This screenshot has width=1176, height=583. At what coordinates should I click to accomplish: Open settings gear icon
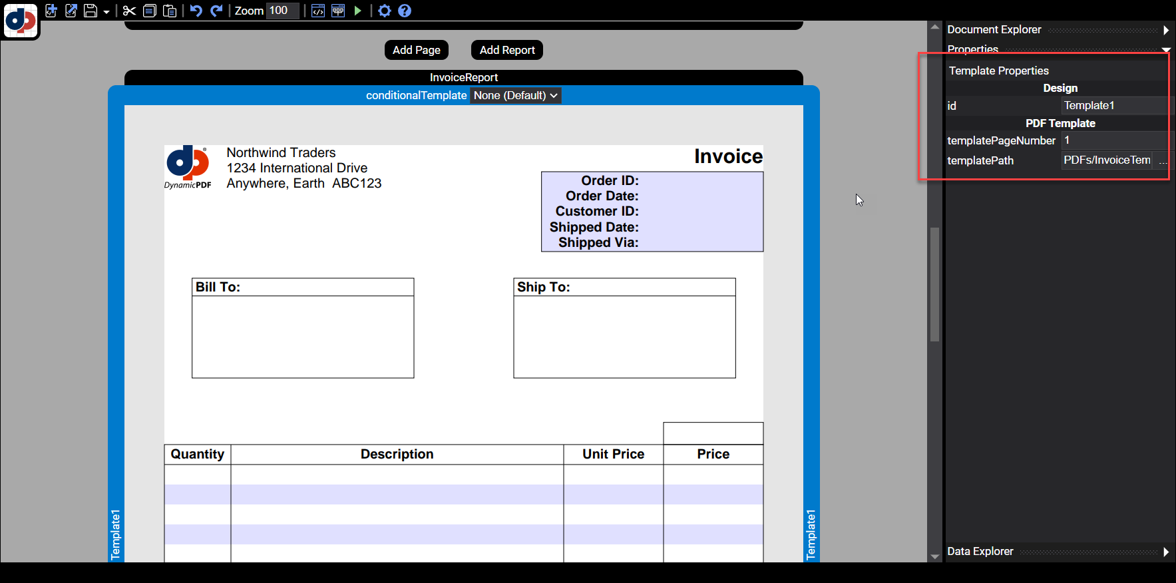(x=385, y=11)
